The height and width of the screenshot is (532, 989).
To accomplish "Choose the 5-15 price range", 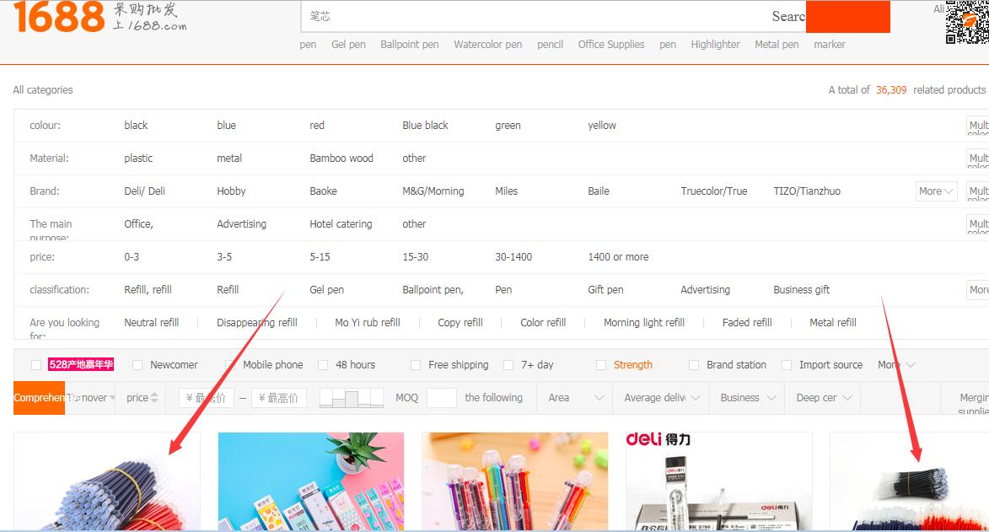I will [x=320, y=257].
